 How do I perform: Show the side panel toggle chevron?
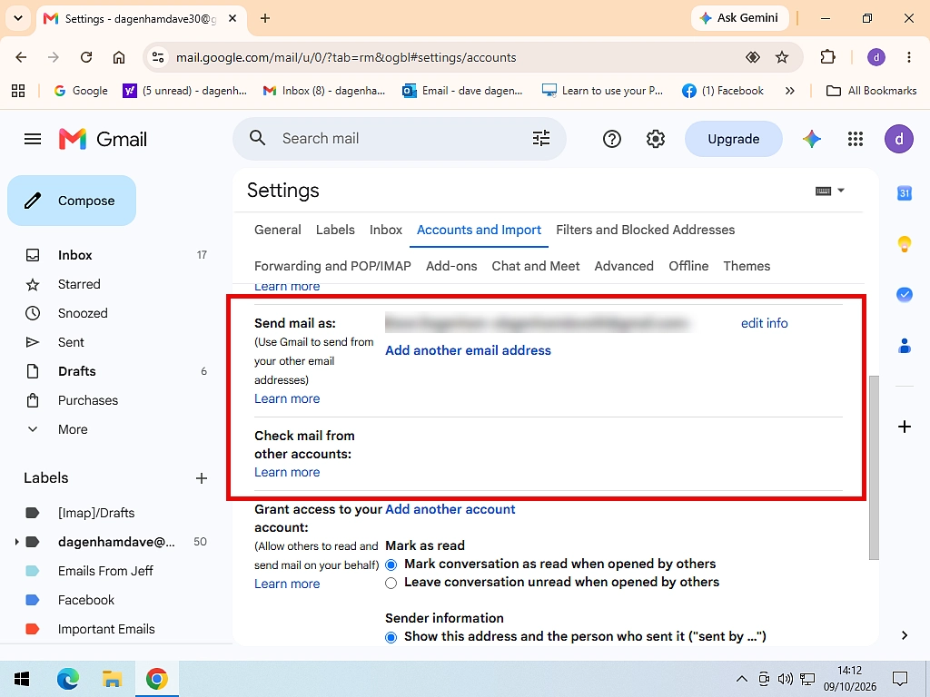point(905,635)
